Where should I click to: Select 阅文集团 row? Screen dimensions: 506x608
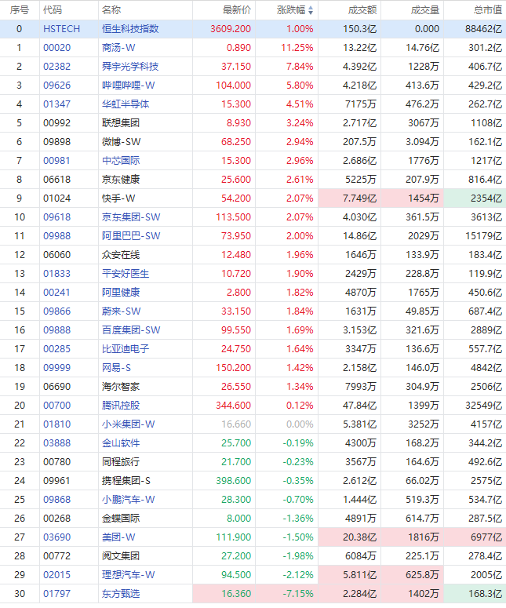(253, 556)
